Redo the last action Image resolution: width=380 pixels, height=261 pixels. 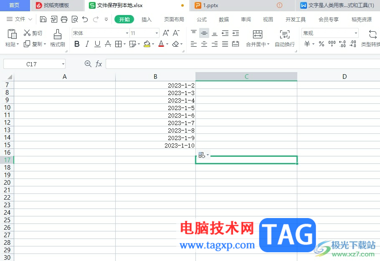[96, 19]
